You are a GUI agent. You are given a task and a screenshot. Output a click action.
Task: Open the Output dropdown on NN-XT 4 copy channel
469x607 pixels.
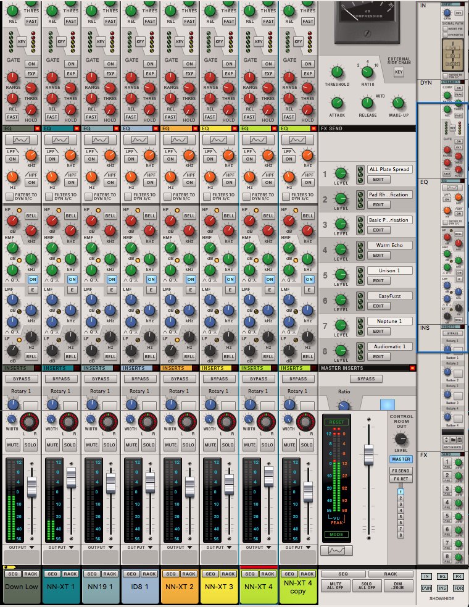point(298,547)
